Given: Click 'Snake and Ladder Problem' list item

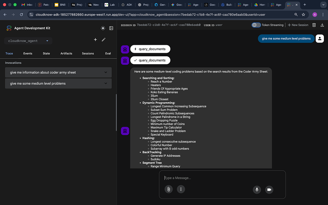Looking at the screenshot, I should [168, 131].
